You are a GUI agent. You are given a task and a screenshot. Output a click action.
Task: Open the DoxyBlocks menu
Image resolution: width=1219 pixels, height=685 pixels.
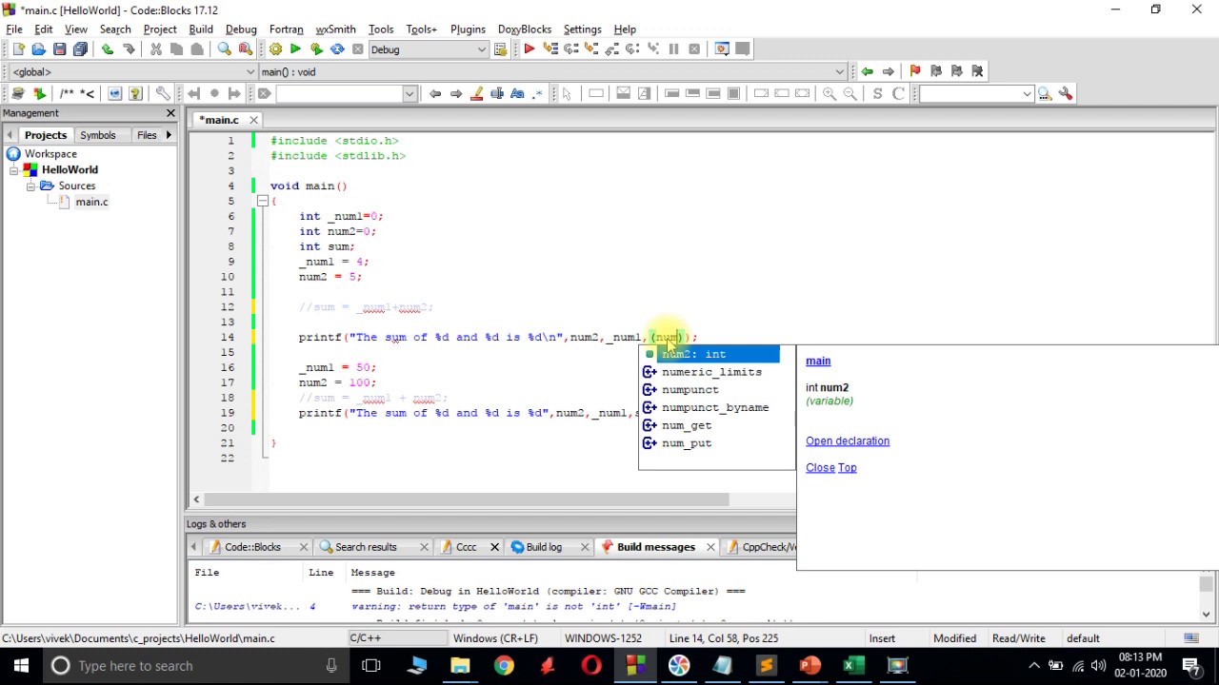click(525, 29)
